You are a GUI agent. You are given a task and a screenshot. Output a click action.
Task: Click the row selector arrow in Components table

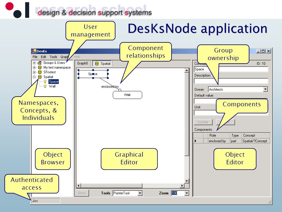(x=196, y=141)
